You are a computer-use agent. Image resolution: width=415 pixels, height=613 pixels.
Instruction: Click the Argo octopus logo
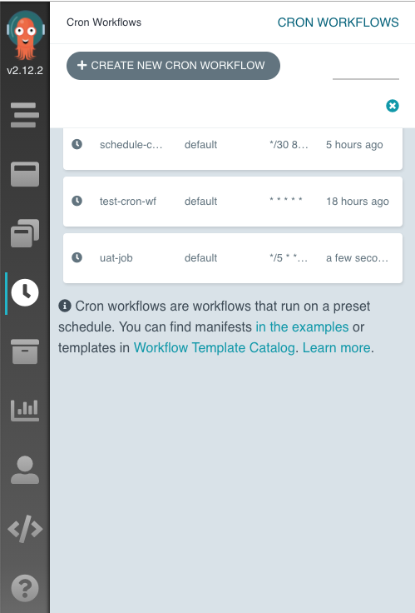[26, 35]
